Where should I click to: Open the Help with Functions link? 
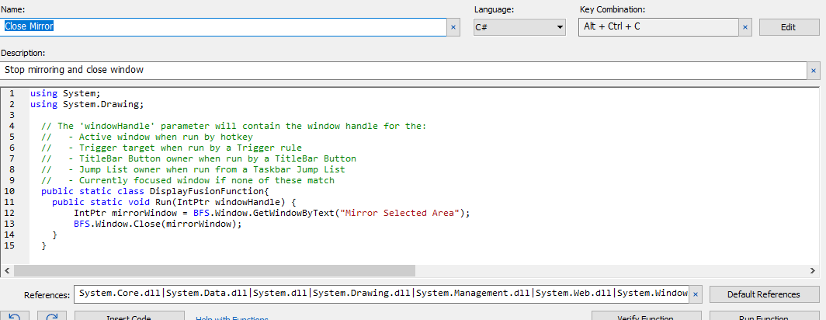pos(231,317)
